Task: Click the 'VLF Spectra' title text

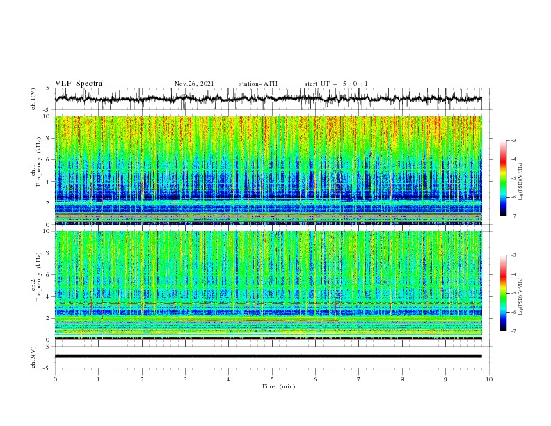Action: 79,84
